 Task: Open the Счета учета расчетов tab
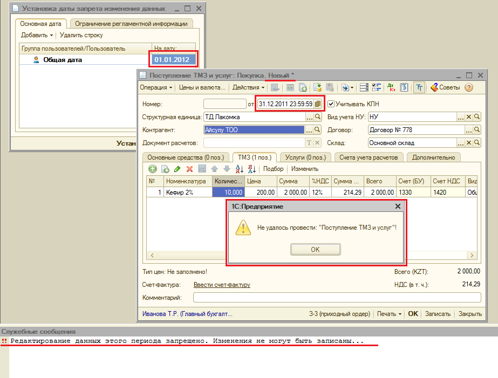point(369,157)
